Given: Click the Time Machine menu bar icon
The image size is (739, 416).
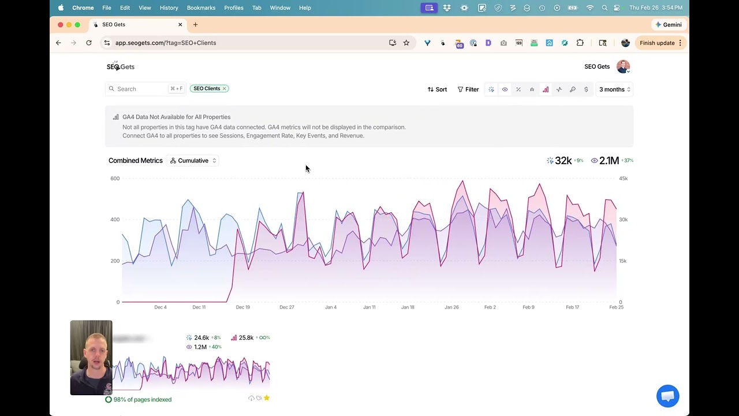Looking at the screenshot, I should [542, 8].
